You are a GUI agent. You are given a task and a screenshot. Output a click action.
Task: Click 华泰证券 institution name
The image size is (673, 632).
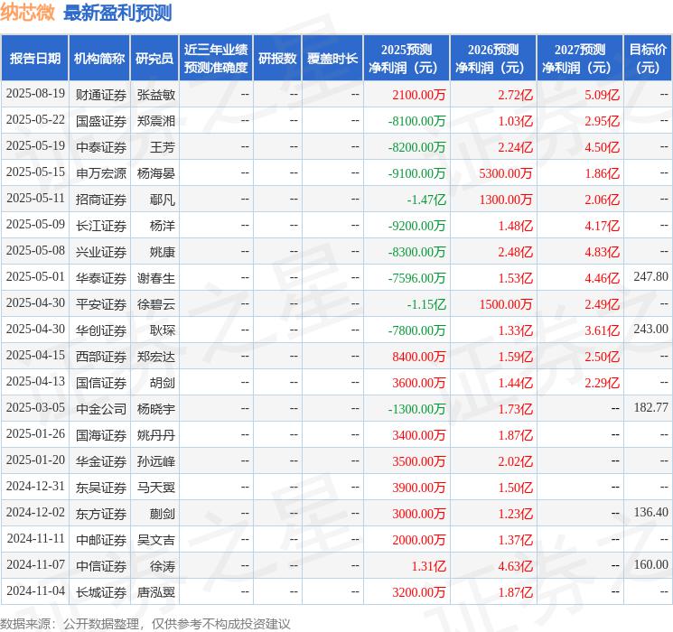click(x=101, y=278)
